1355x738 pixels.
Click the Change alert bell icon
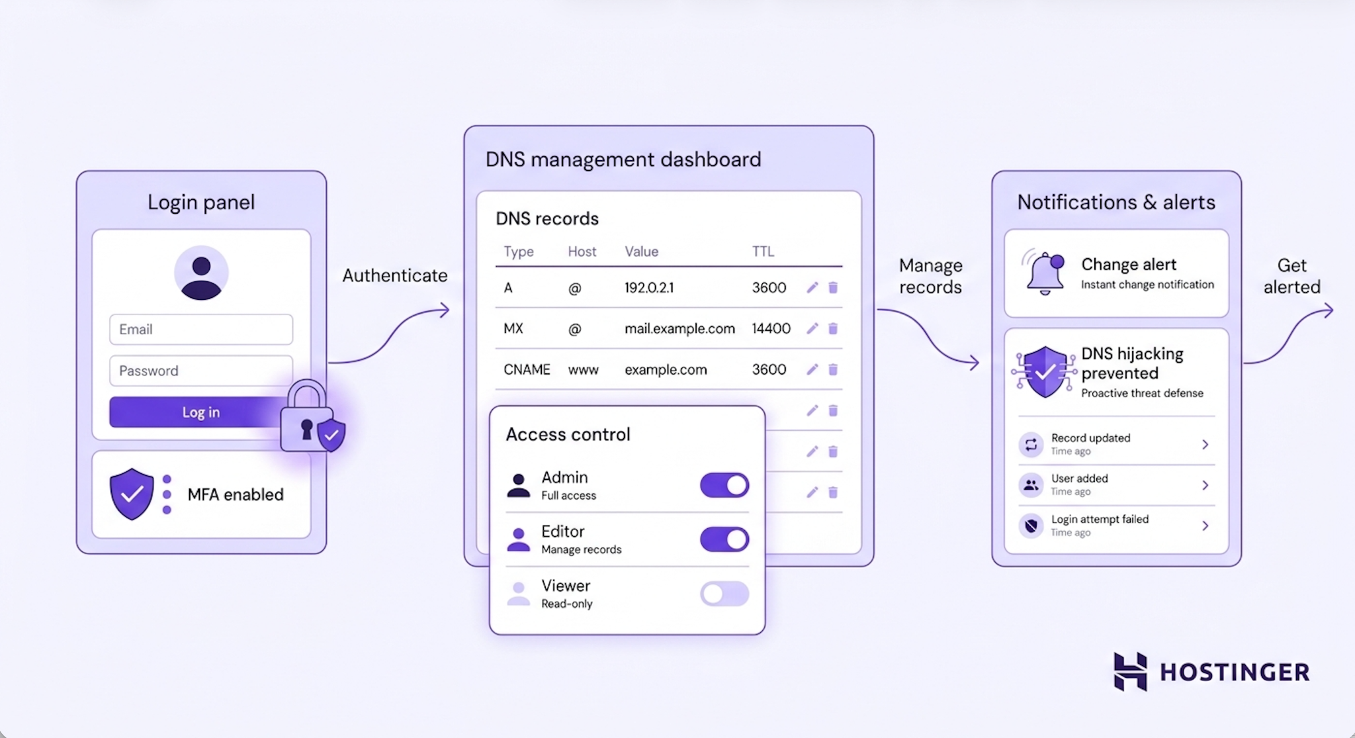click(x=1044, y=272)
